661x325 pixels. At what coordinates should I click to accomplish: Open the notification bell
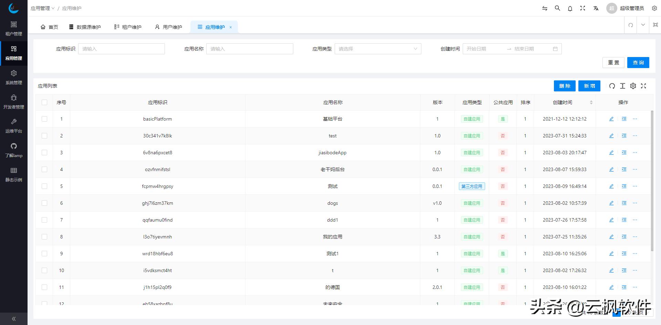570,8
